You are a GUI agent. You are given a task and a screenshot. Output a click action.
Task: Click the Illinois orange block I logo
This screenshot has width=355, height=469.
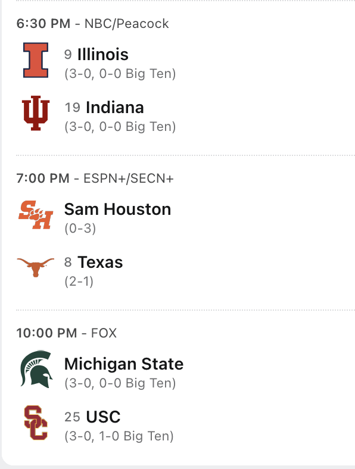36,60
